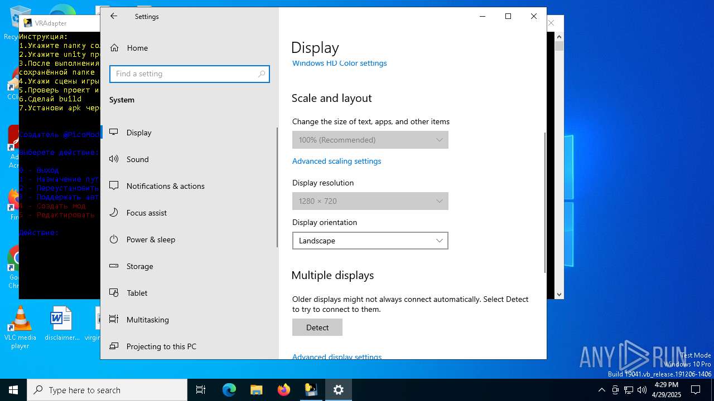Click the Detect button

pos(317,327)
